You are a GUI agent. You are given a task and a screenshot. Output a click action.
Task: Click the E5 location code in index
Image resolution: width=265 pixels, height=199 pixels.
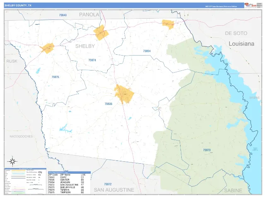pos(82,180)
